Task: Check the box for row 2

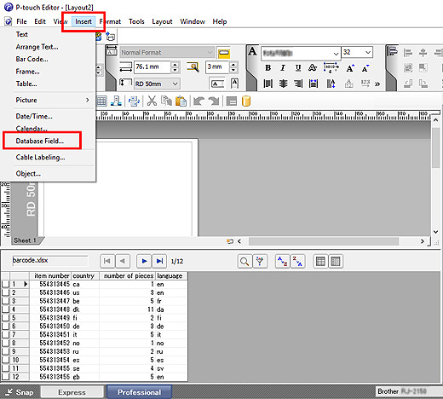Action: (5, 292)
